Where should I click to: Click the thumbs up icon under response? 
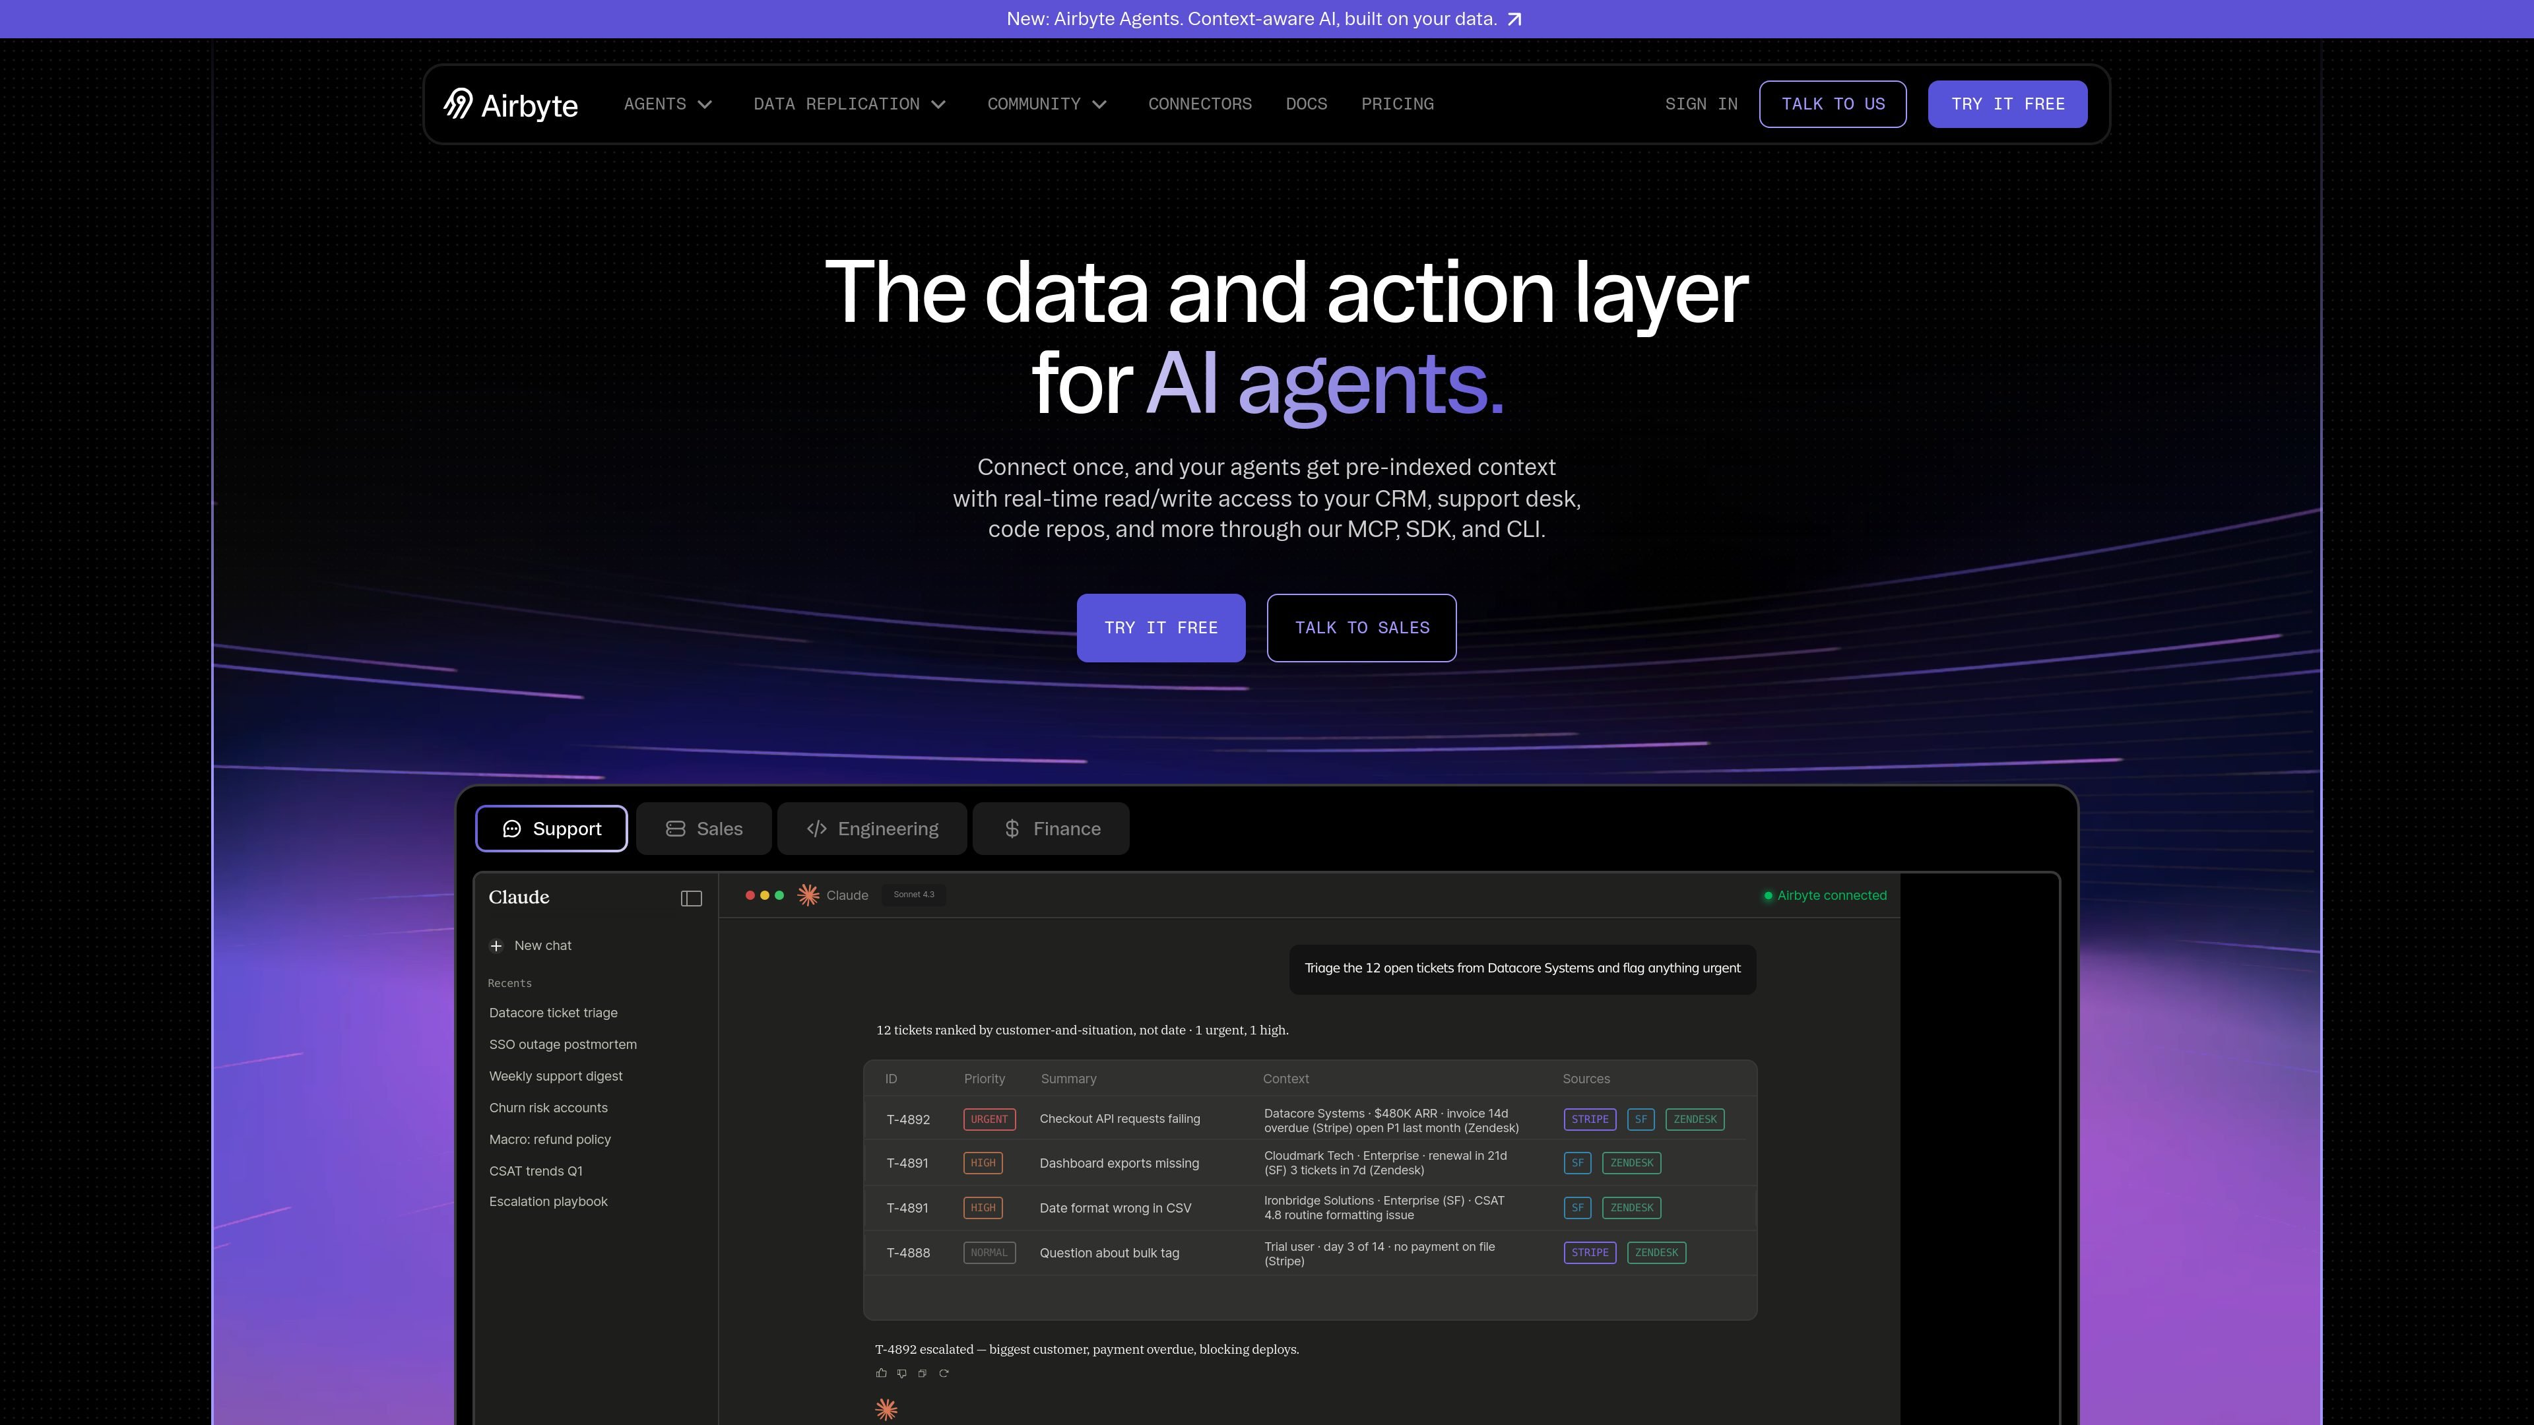pyautogui.click(x=882, y=1373)
